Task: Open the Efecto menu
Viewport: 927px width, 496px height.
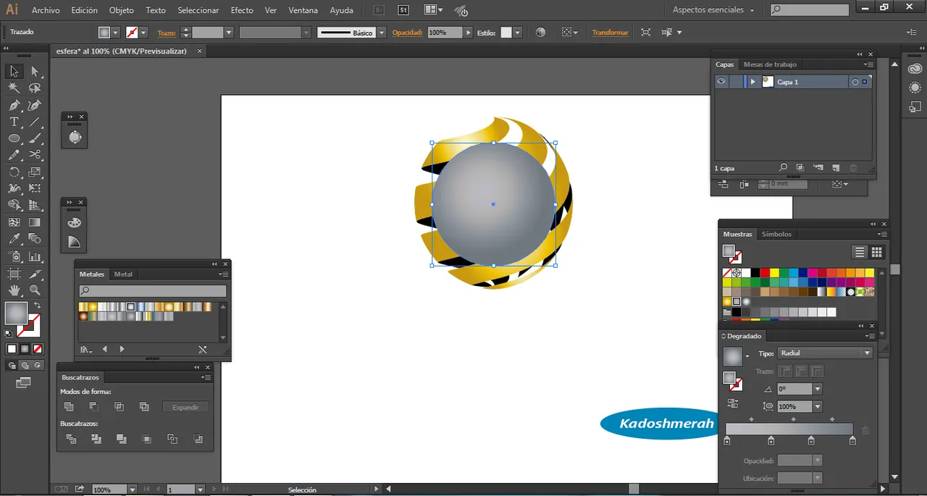Action: click(x=242, y=10)
